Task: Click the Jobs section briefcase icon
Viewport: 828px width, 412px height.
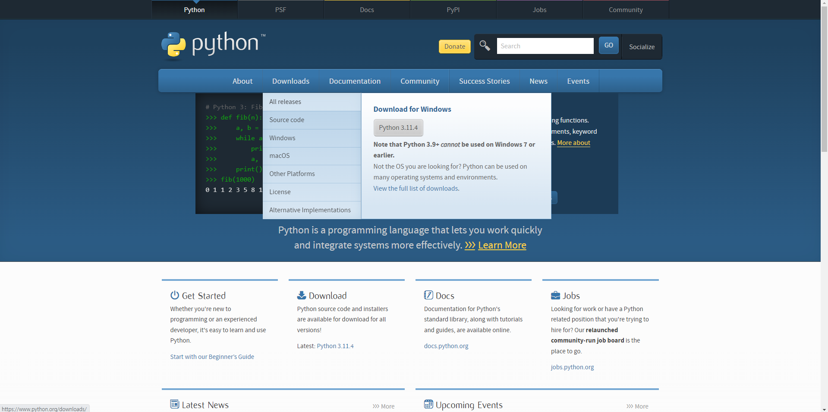Action: coord(555,296)
